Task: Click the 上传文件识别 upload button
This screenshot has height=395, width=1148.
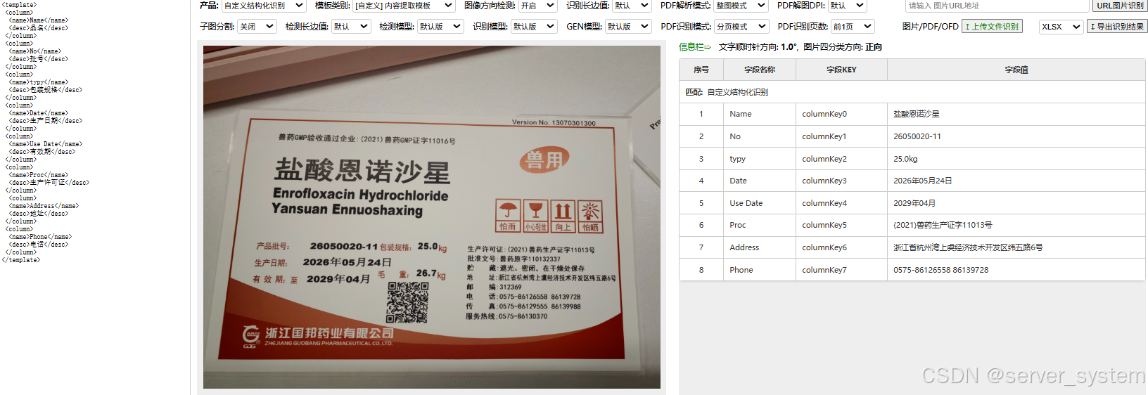Action: tap(992, 27)
